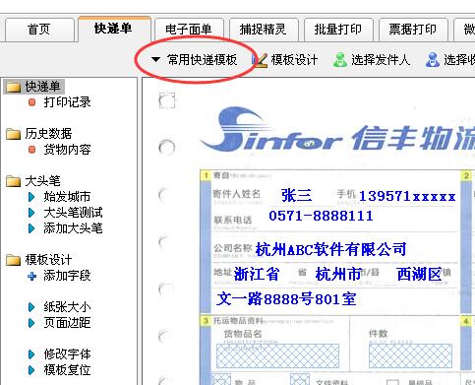Viewport: 475px width, 385px height.
Task: Click the 历史数据 folder icon
Action: point(13,134)
